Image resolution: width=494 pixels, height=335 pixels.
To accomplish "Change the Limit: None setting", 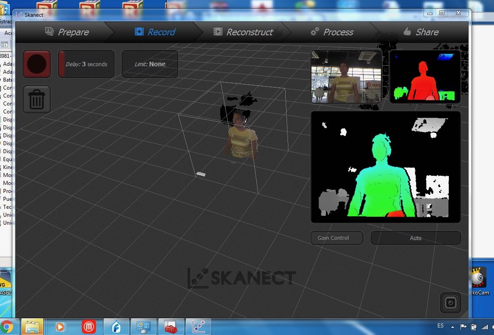I will tap(149, 64).
